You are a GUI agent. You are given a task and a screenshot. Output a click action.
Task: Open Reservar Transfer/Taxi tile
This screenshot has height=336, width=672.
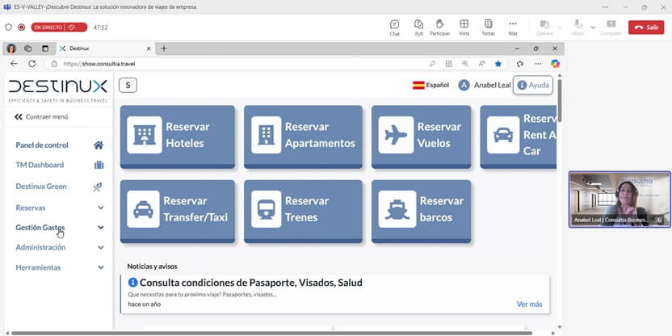[x=178, y=212]
